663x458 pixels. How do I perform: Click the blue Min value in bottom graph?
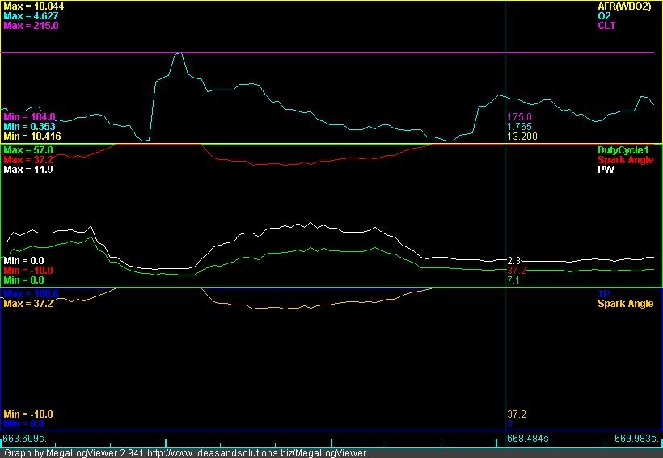point(23,424)
